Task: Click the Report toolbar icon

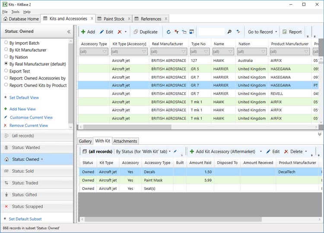Action: (x=284, y=32)
